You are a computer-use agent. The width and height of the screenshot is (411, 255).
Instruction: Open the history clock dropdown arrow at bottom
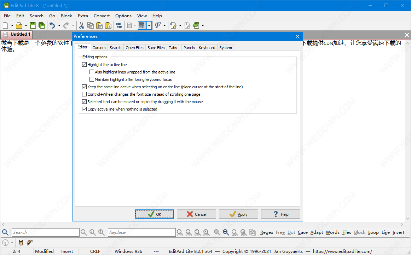pyautogui.click(x=12, y=243)
